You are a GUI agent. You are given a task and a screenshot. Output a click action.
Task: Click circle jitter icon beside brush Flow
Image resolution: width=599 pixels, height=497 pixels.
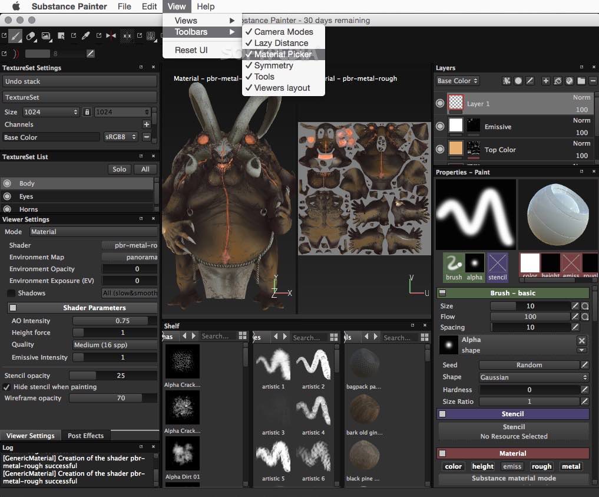coord(585,317)
